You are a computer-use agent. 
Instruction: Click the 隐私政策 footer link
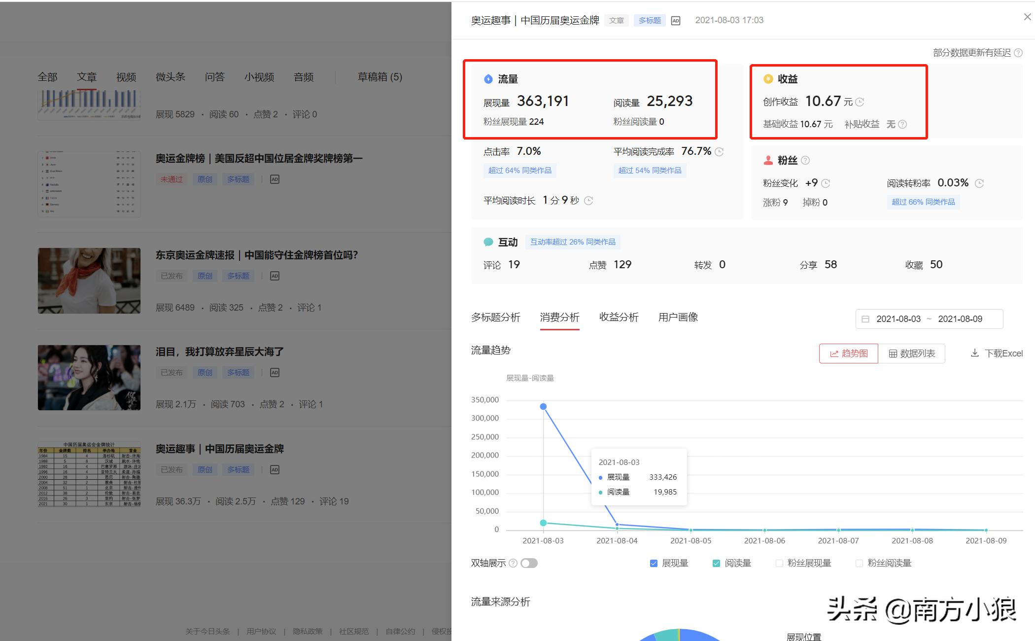click(307, 631)
